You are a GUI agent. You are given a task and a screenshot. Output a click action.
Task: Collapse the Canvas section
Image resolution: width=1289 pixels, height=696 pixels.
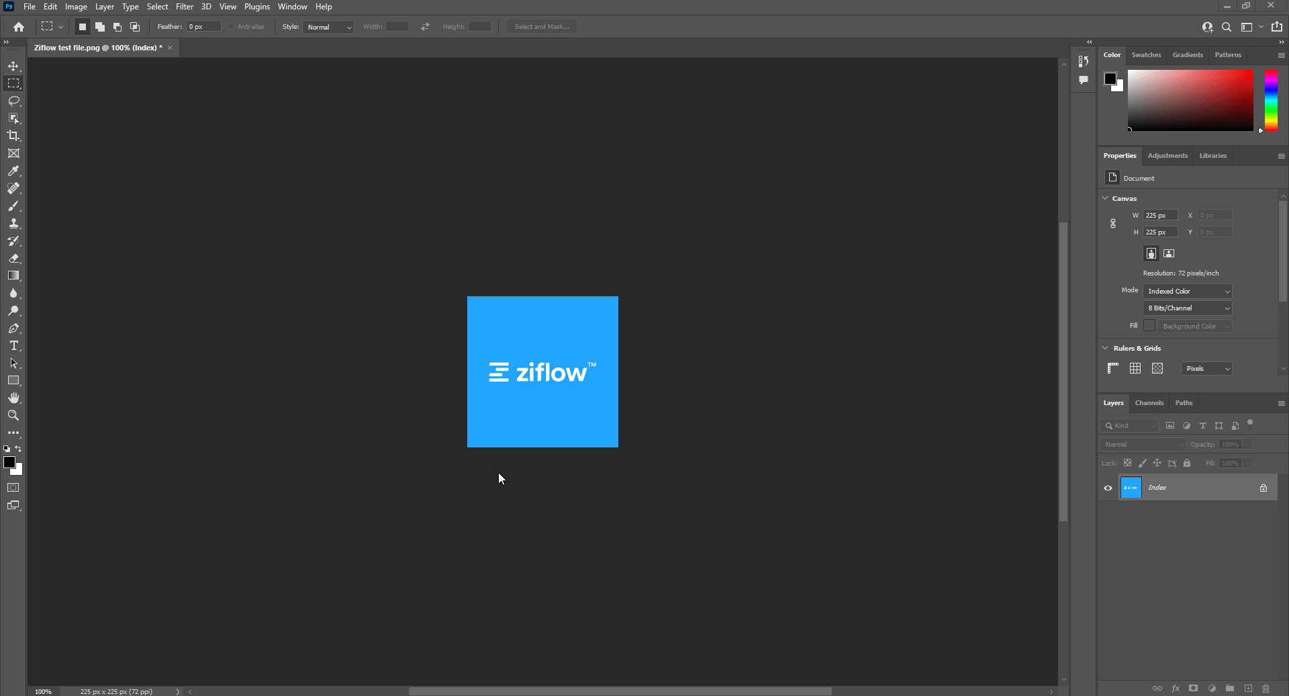tap(1105, 198)
